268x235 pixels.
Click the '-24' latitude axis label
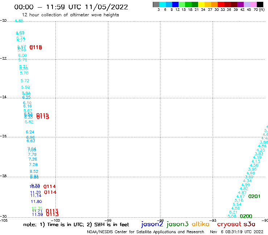(3, 97)
